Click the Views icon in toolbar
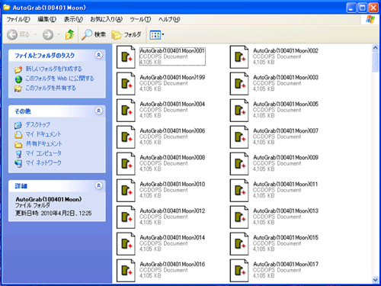Image resolution: width=381 pixels, height=286 pixels. coord(155,35)
